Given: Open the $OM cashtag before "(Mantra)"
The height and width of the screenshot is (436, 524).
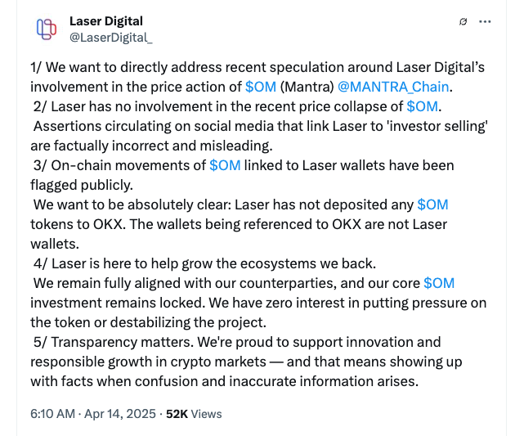Looking at the screenshot, I should pyautogui.click(x=261, y=86).
